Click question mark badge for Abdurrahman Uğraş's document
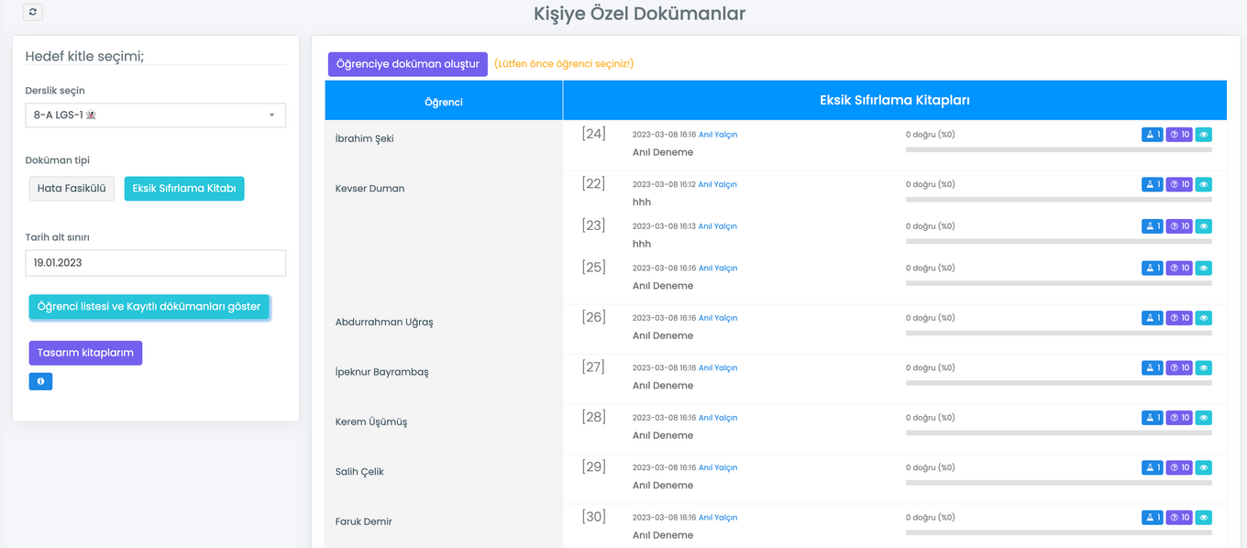The width and height of the screenshot is (1247, 548). tap(1179, 318)
